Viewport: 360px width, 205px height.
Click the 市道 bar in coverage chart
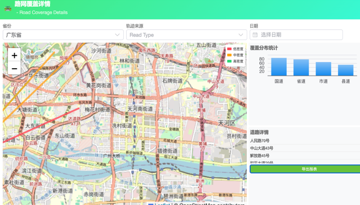[323, 69]
